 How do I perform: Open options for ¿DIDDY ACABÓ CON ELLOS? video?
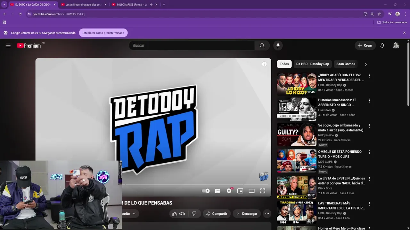(x=369, y=76)
